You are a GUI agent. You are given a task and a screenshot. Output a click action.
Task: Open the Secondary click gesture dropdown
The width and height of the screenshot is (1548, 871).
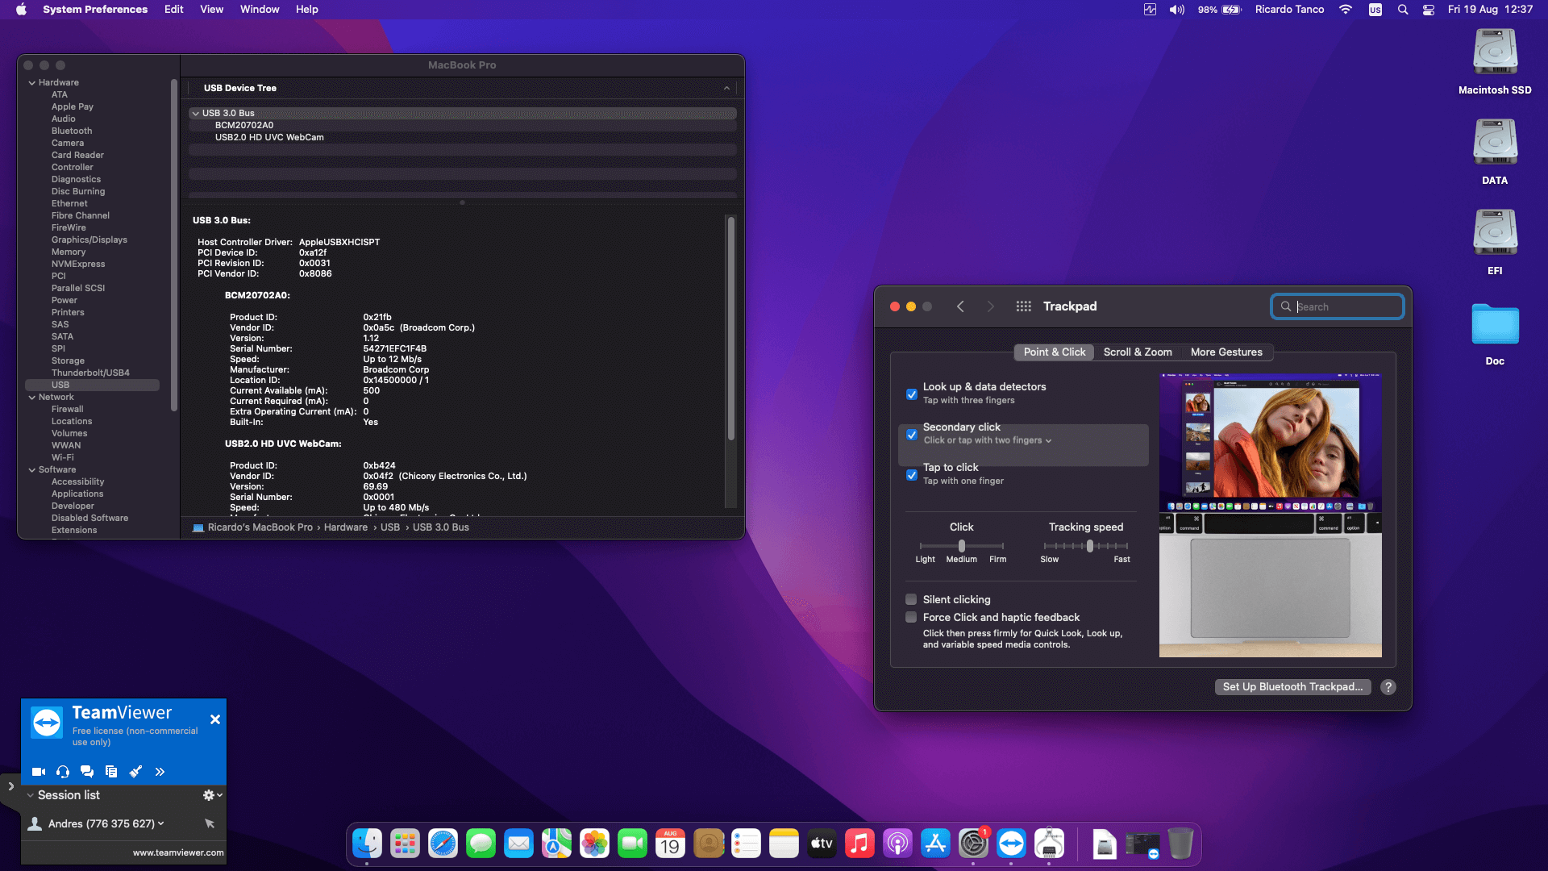click(1047, 440)
